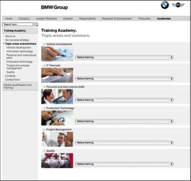Click the search magnifier icon
This screenshot has width=191, height=181.
pos(36,24)
